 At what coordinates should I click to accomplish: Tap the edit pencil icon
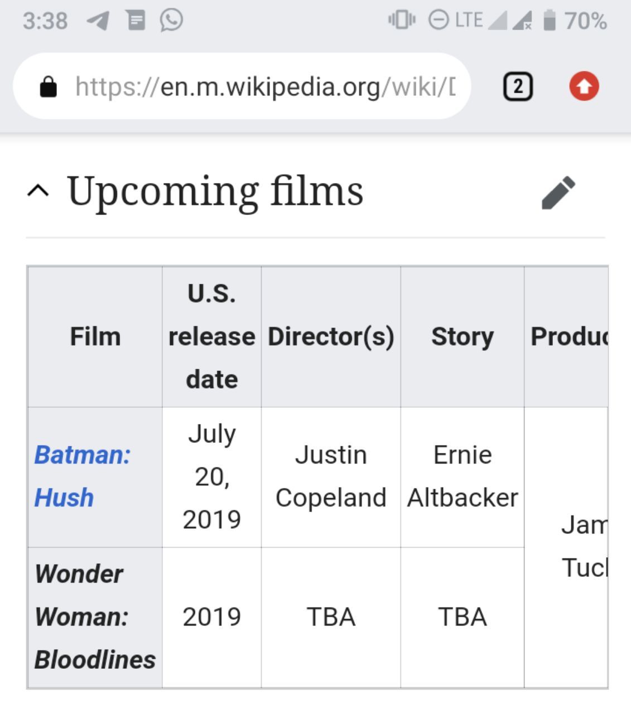(558, 192)
